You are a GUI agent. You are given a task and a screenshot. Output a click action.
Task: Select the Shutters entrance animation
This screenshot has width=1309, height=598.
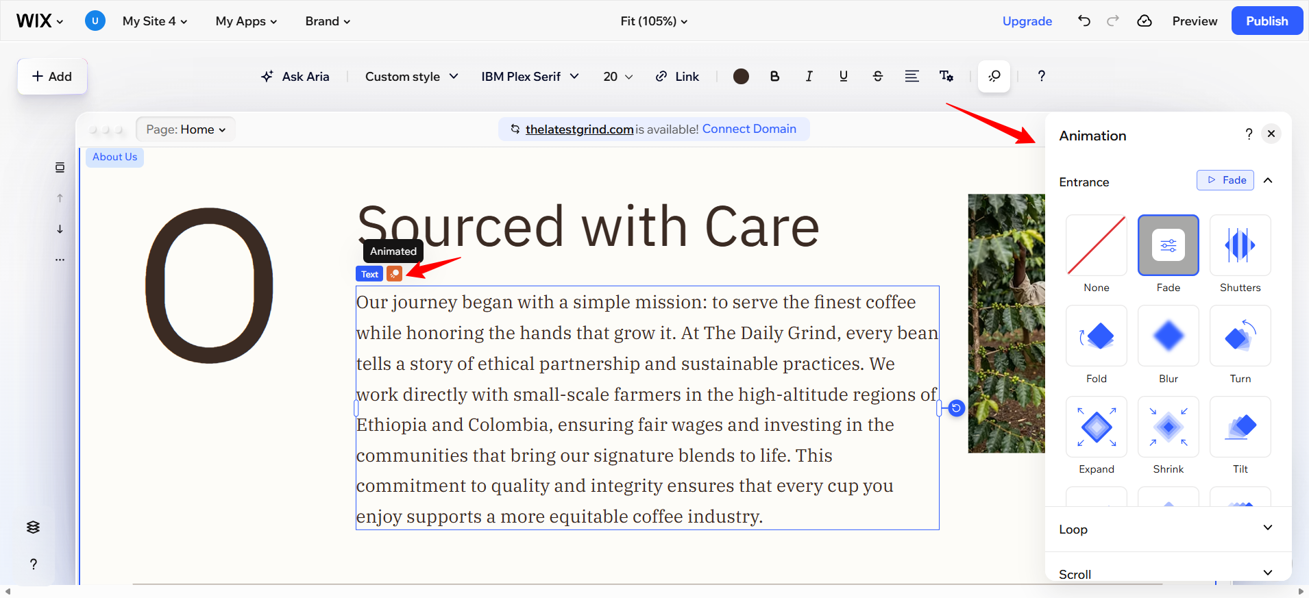[1240, 245]
